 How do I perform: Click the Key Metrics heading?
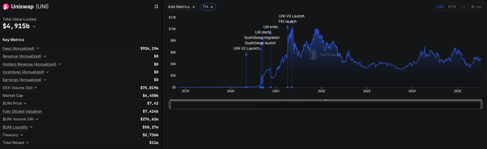(x=13, y=40)
